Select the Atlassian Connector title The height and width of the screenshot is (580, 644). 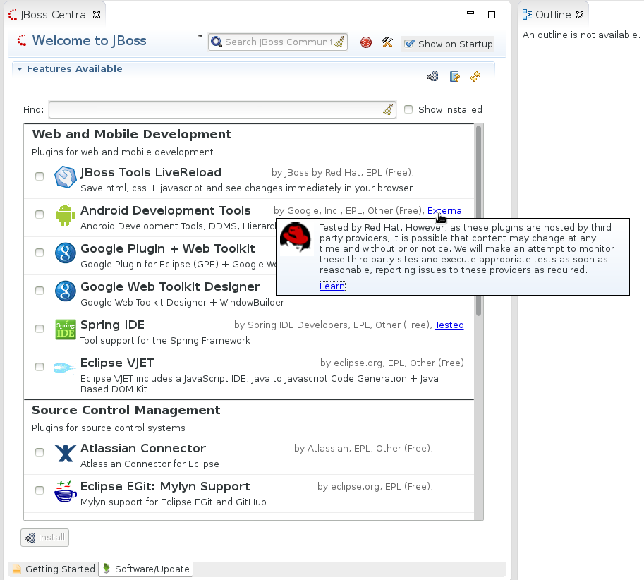143,449
